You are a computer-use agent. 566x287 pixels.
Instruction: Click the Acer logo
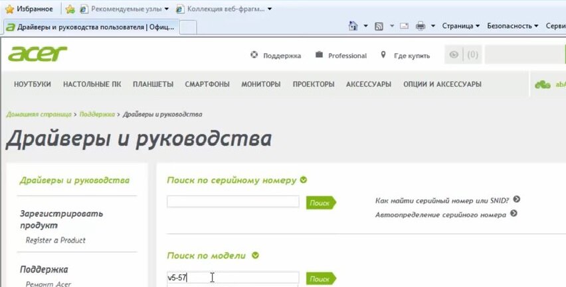point(38,54)
